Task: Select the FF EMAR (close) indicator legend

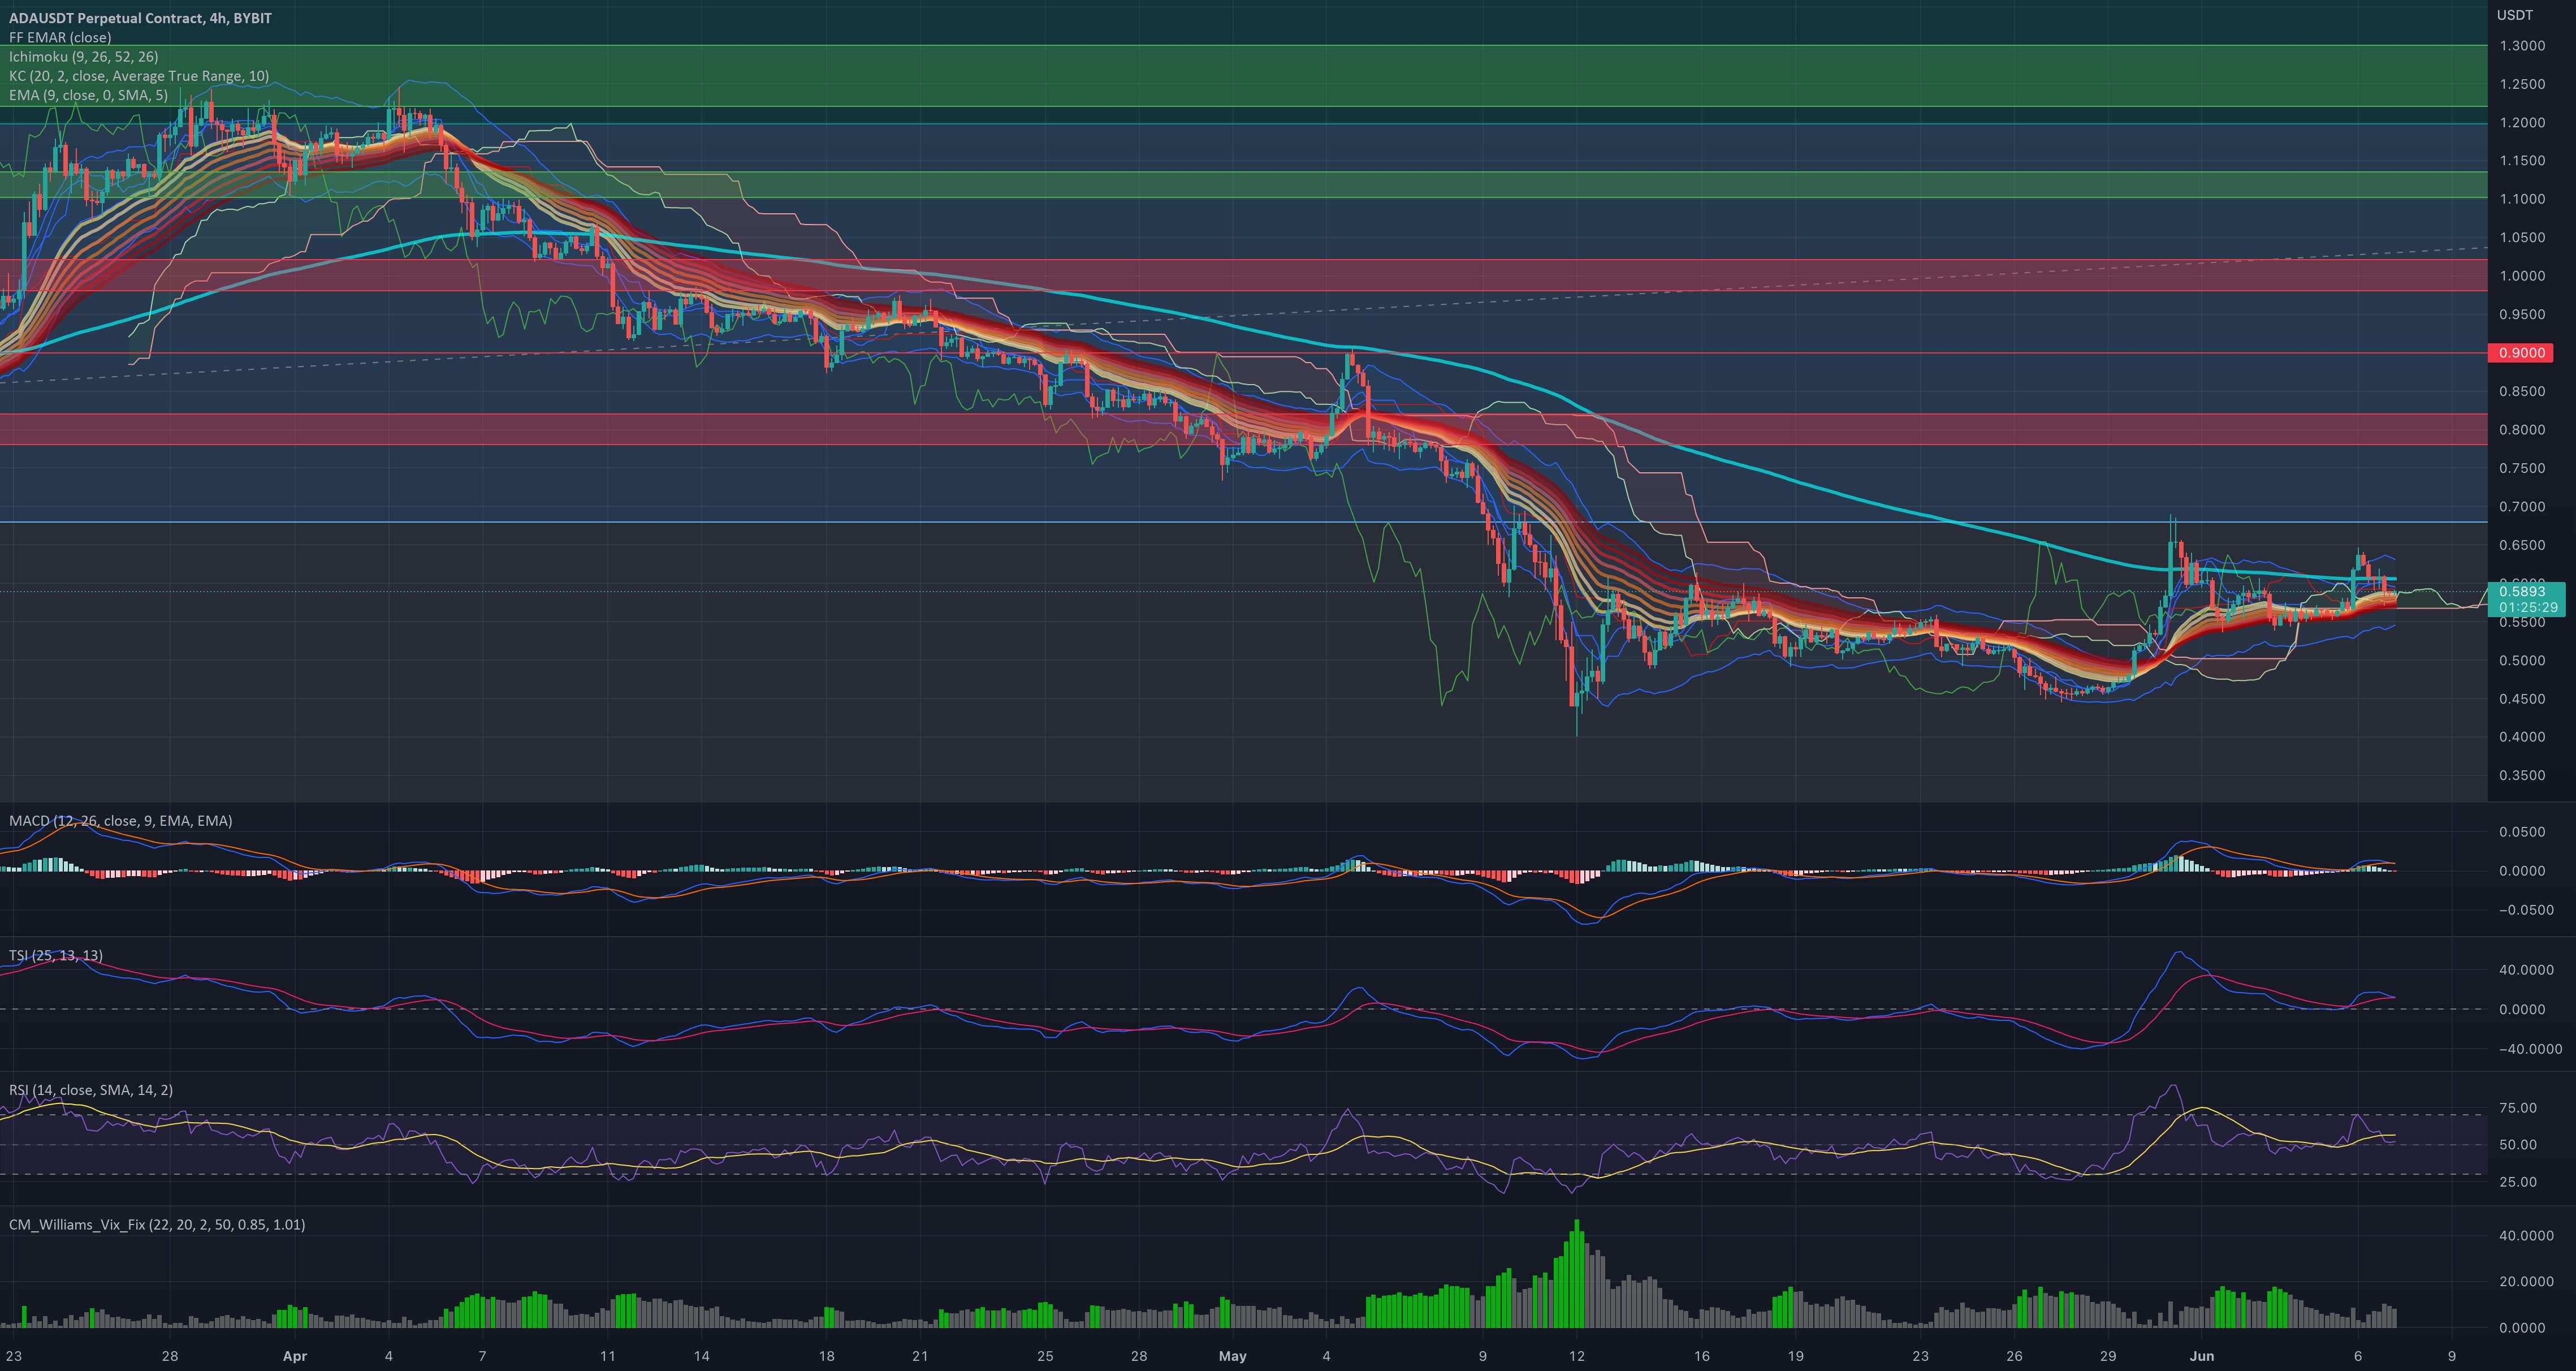Action: point(60,38)
